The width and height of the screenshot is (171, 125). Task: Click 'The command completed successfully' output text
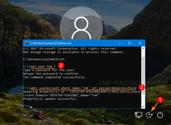pyautogui.click(x=50, y=77)
